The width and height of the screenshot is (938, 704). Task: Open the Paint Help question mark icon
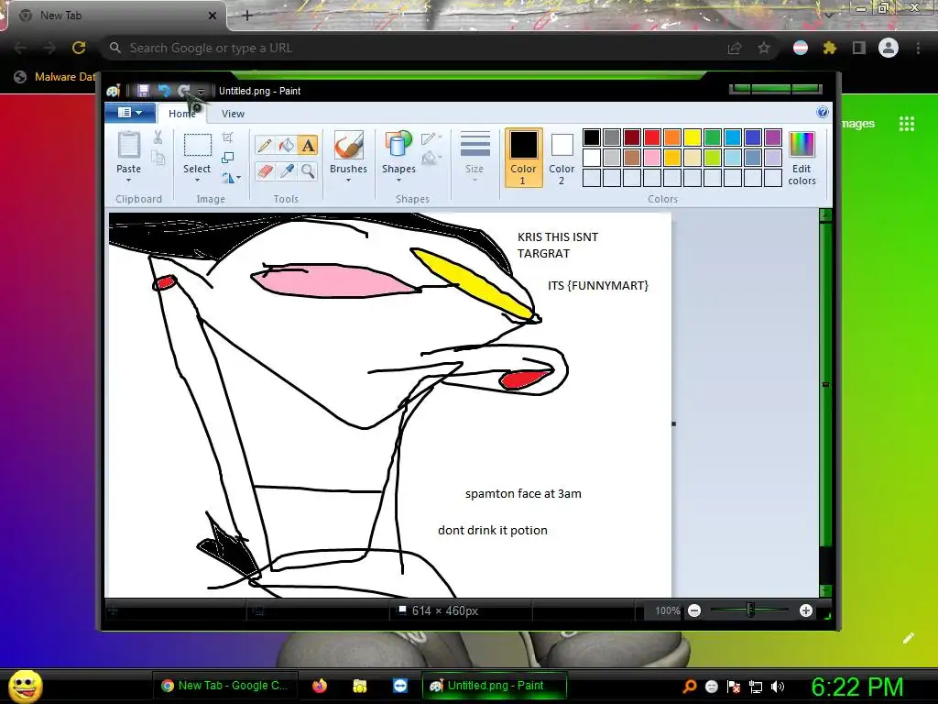[x=823, y=113]
